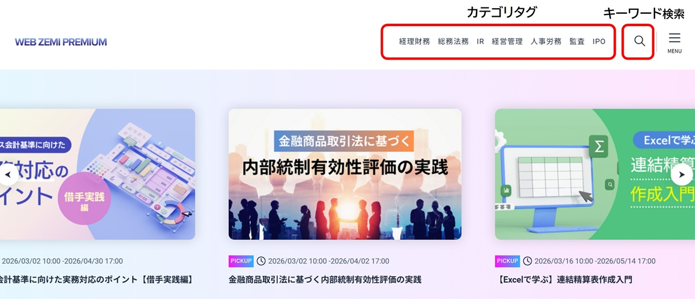Click the PICKUP badge on Excel course
Image resolution: width=695 pixels, height=299 pixels.
tap(507, 261)
